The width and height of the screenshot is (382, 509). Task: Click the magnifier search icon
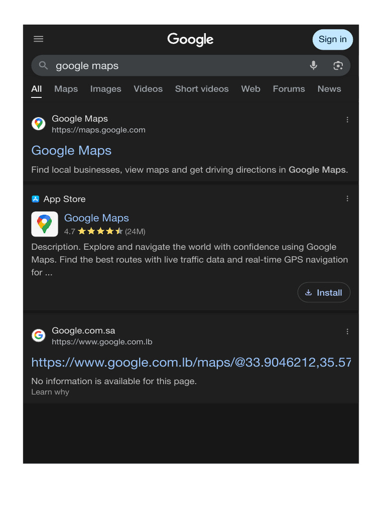point(43,66)
